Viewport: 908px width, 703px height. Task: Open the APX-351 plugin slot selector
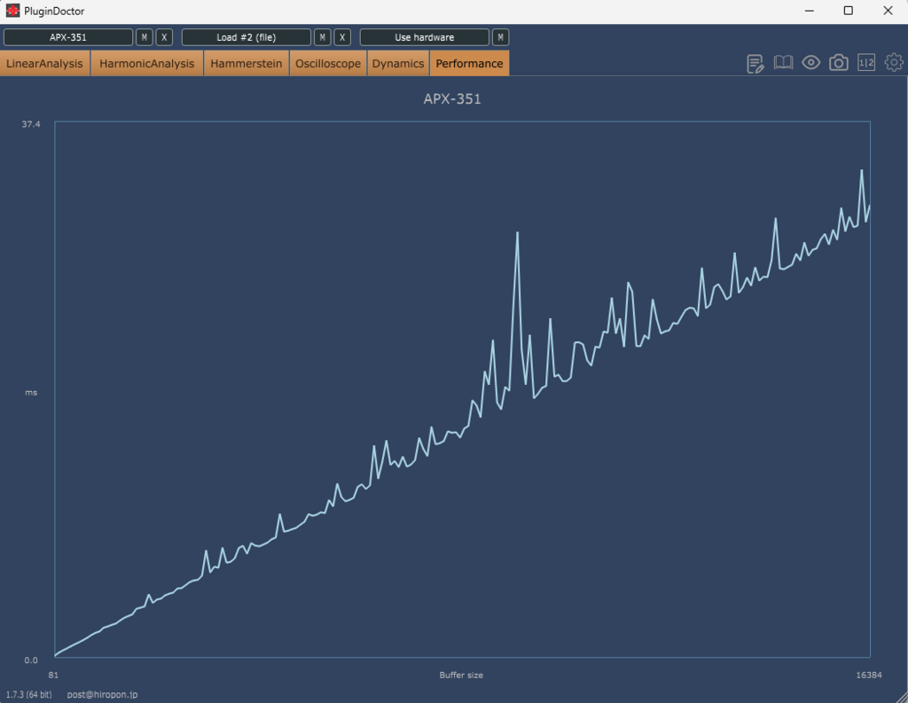coord(67,37)
